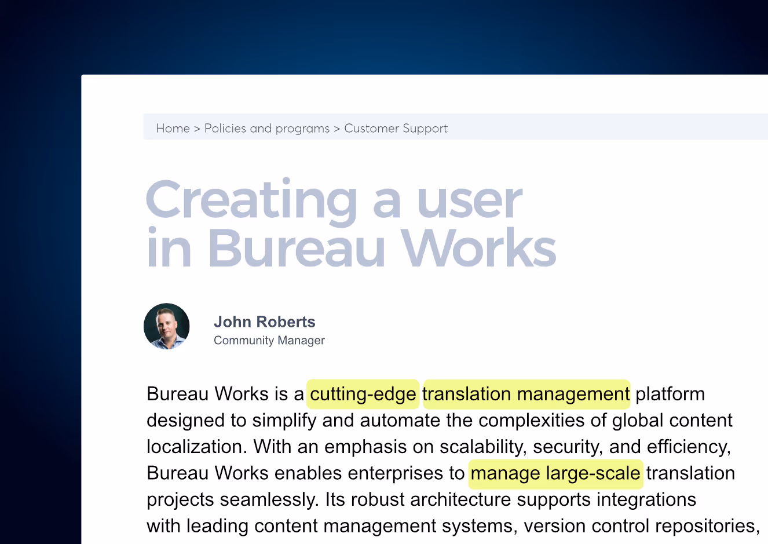Viewport: 768px width, 544px height.
Task: Click John Roberts' profile photo
Action: click(167, 326)
